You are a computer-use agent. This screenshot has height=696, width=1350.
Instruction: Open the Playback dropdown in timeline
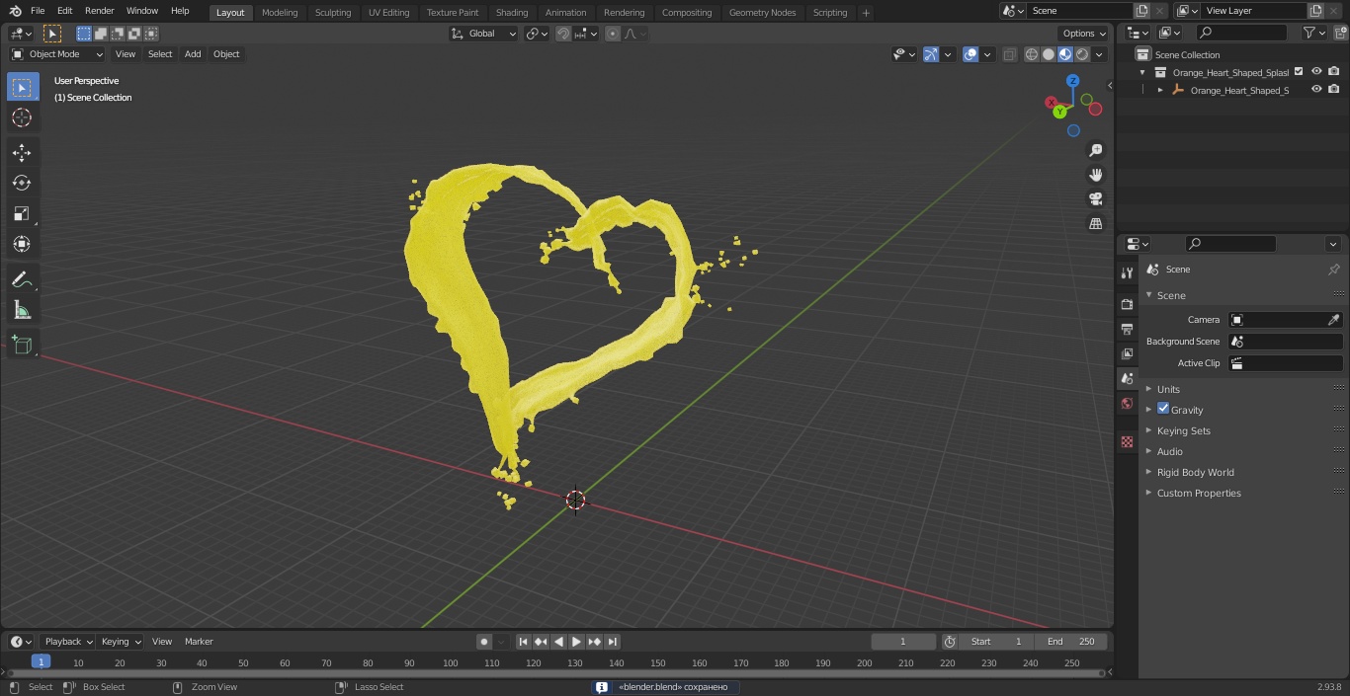[x=68, y=642]
